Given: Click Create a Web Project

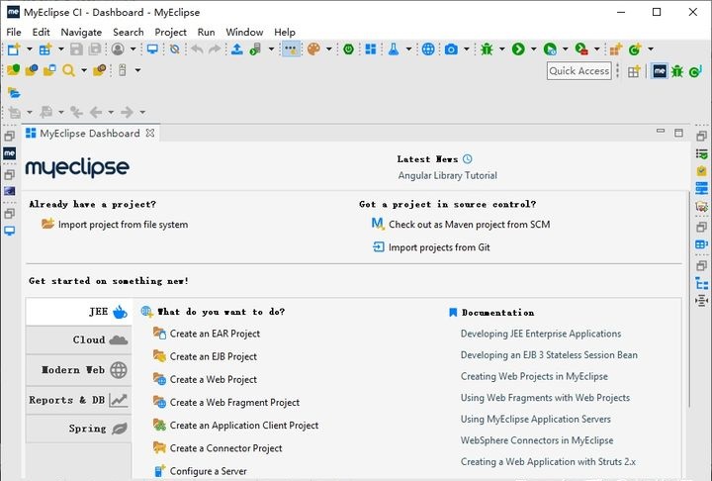Looking at the screenshot, I should click(214, 380).
